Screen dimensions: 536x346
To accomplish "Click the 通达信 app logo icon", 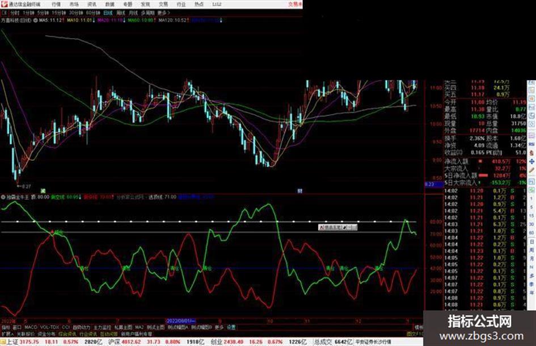I will point(4,4).
